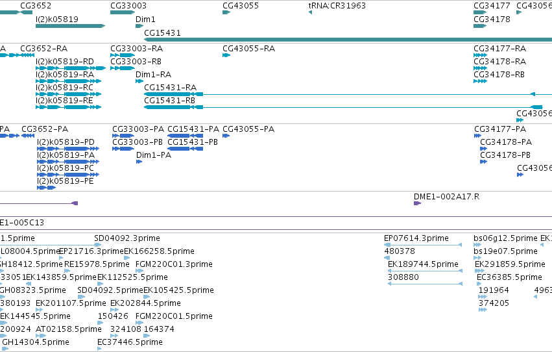Select feature 150426
This screenshot has width=552, height=352.
tap(101, 323)
